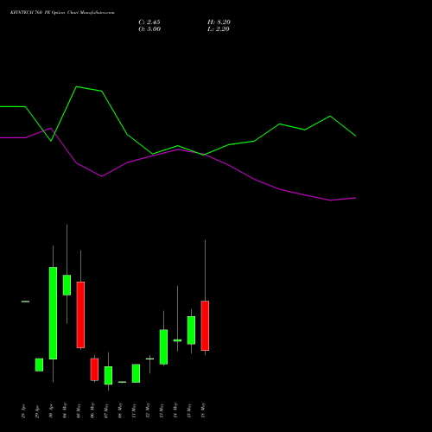Select the '29 Apr' date label
Screen dimensions: 432x432
coord(37,411)
